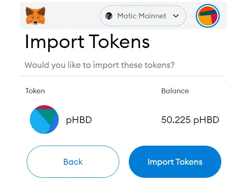The width and height of the screenshot is (246, 181).
Task: Click the orange segment of account avatar
Action: tap(205, 20)
